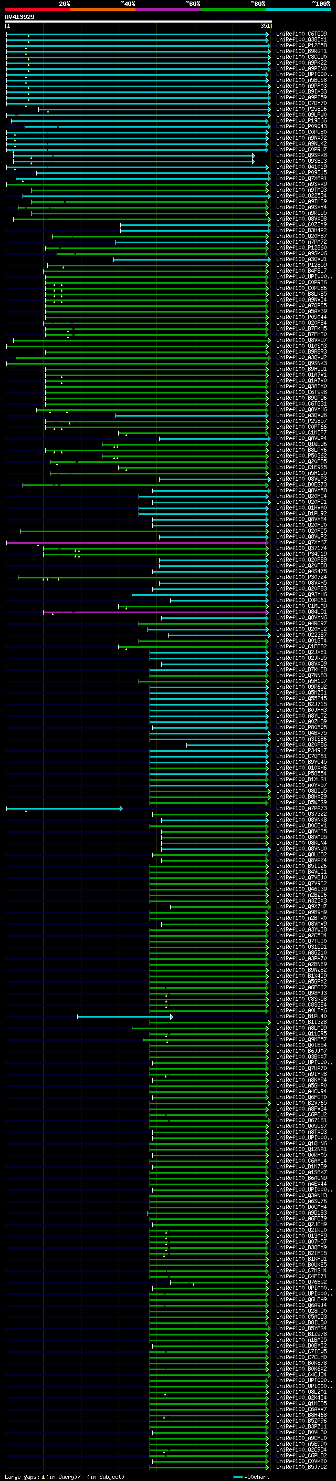Select UniRef100_Q01GT4 label
336x1481 pixels.
click(x=301, y=641)
